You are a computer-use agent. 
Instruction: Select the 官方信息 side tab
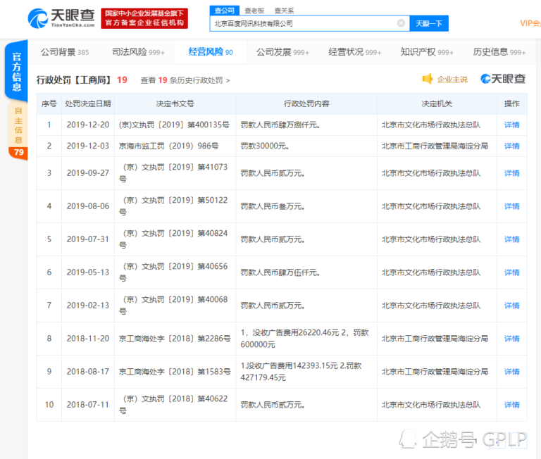[16, 70]
